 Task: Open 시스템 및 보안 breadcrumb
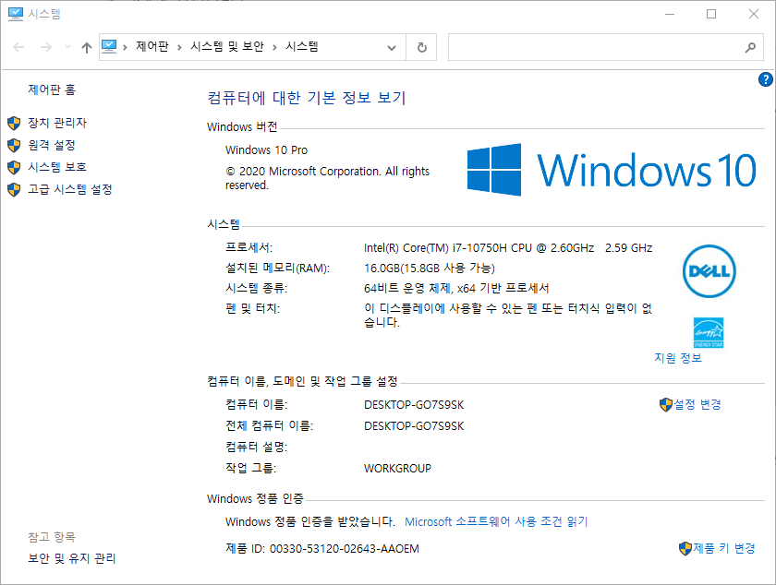click(227, 46)
